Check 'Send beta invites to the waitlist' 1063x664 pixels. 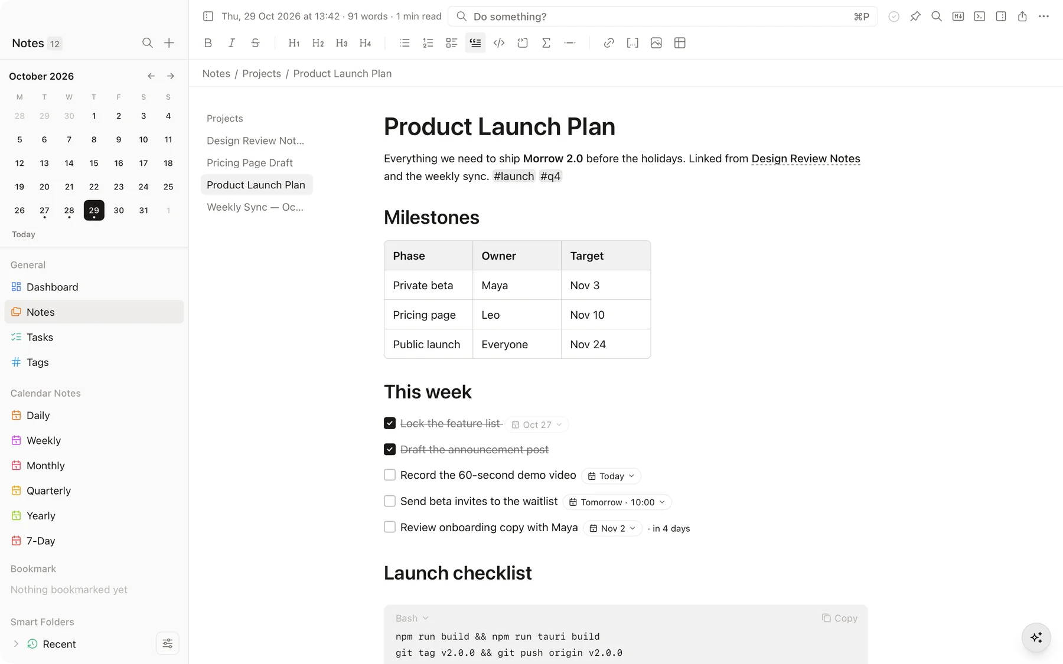click(390, 501)
